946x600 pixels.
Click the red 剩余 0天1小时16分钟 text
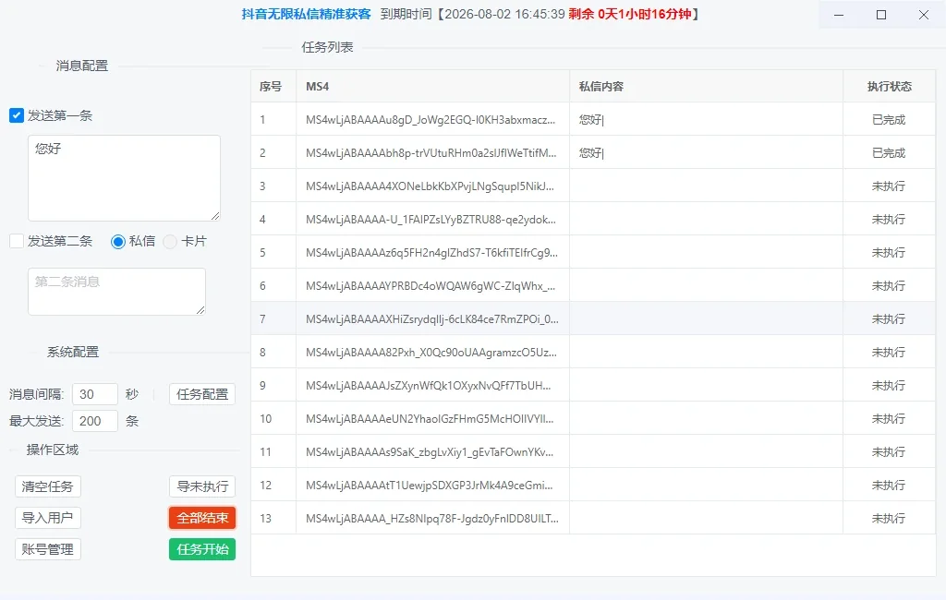coord(629,14)
